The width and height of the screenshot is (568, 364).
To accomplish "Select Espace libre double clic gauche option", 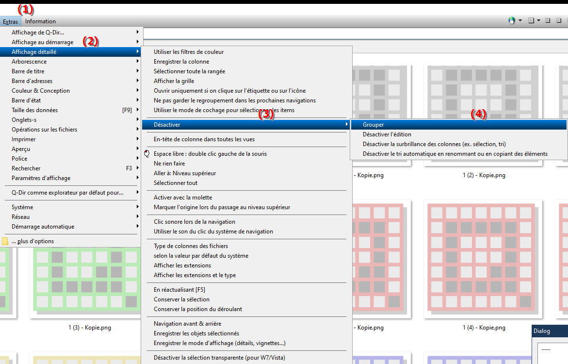I will 246,154.
